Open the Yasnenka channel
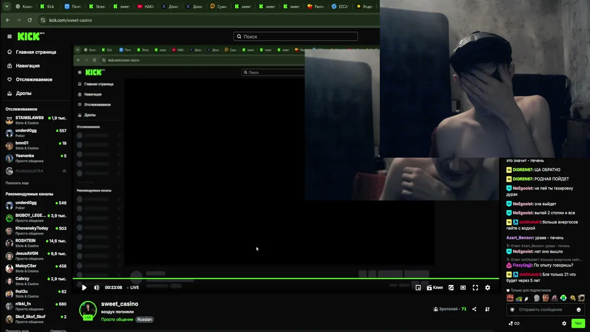Viewport: 590px width, 332px height. 36,158
